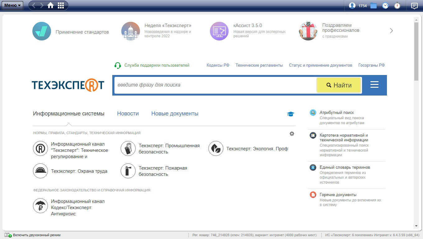Click the vertical scrollbar thumb
Image resolution: width=423 pixels, height=239 pixels.
click(416, 51)
